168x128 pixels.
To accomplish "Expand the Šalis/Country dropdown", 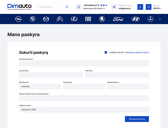I will [x=40, y=87].
